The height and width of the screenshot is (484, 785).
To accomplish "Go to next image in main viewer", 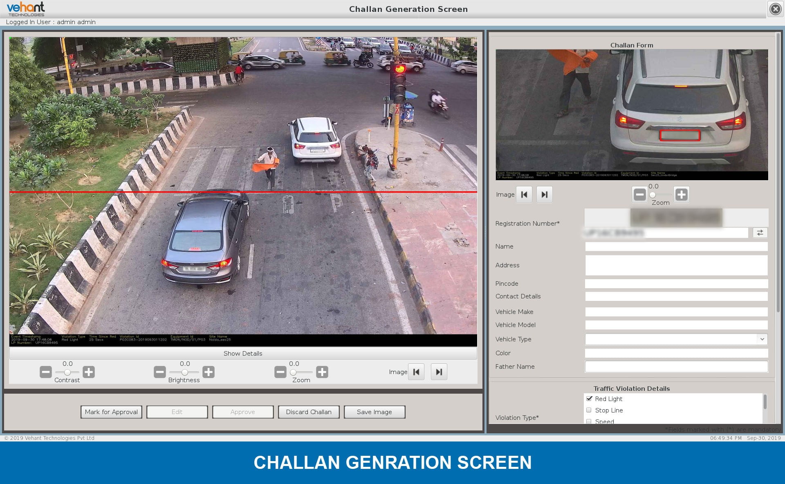I will tap(439, 372).
